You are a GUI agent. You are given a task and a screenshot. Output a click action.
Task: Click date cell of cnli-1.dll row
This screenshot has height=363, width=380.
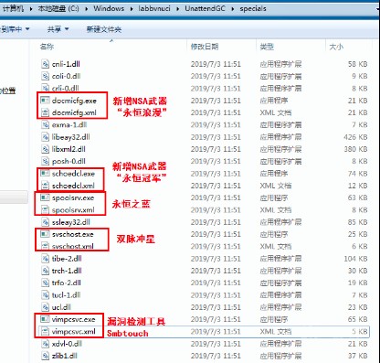click(x=216, y=64)
